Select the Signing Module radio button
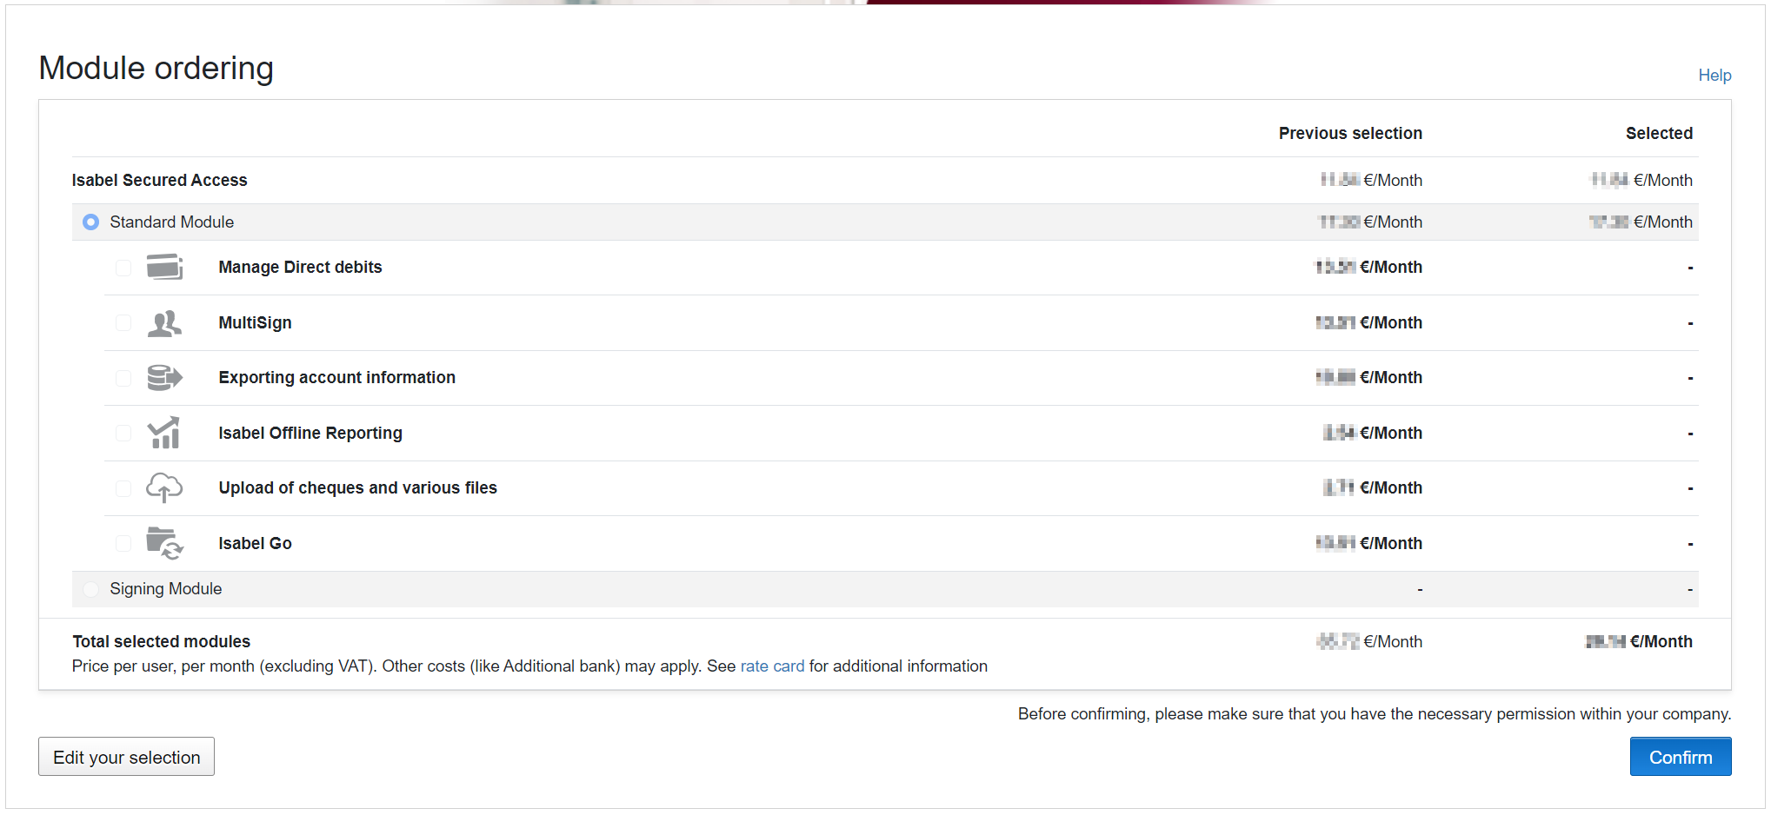Viewport: 1771px width, 815px height. point(90,589)
